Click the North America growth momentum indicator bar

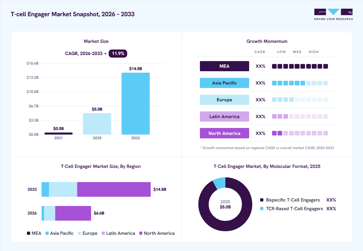[x=300, y=133]
